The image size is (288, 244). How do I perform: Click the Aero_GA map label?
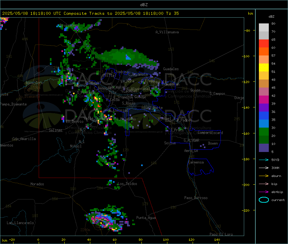click(x=191, y=151)
